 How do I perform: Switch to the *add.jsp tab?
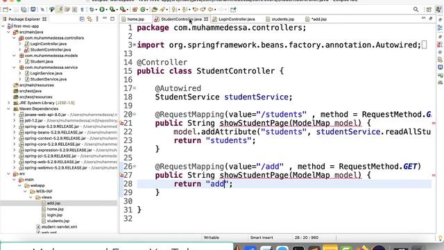point(316,19)
